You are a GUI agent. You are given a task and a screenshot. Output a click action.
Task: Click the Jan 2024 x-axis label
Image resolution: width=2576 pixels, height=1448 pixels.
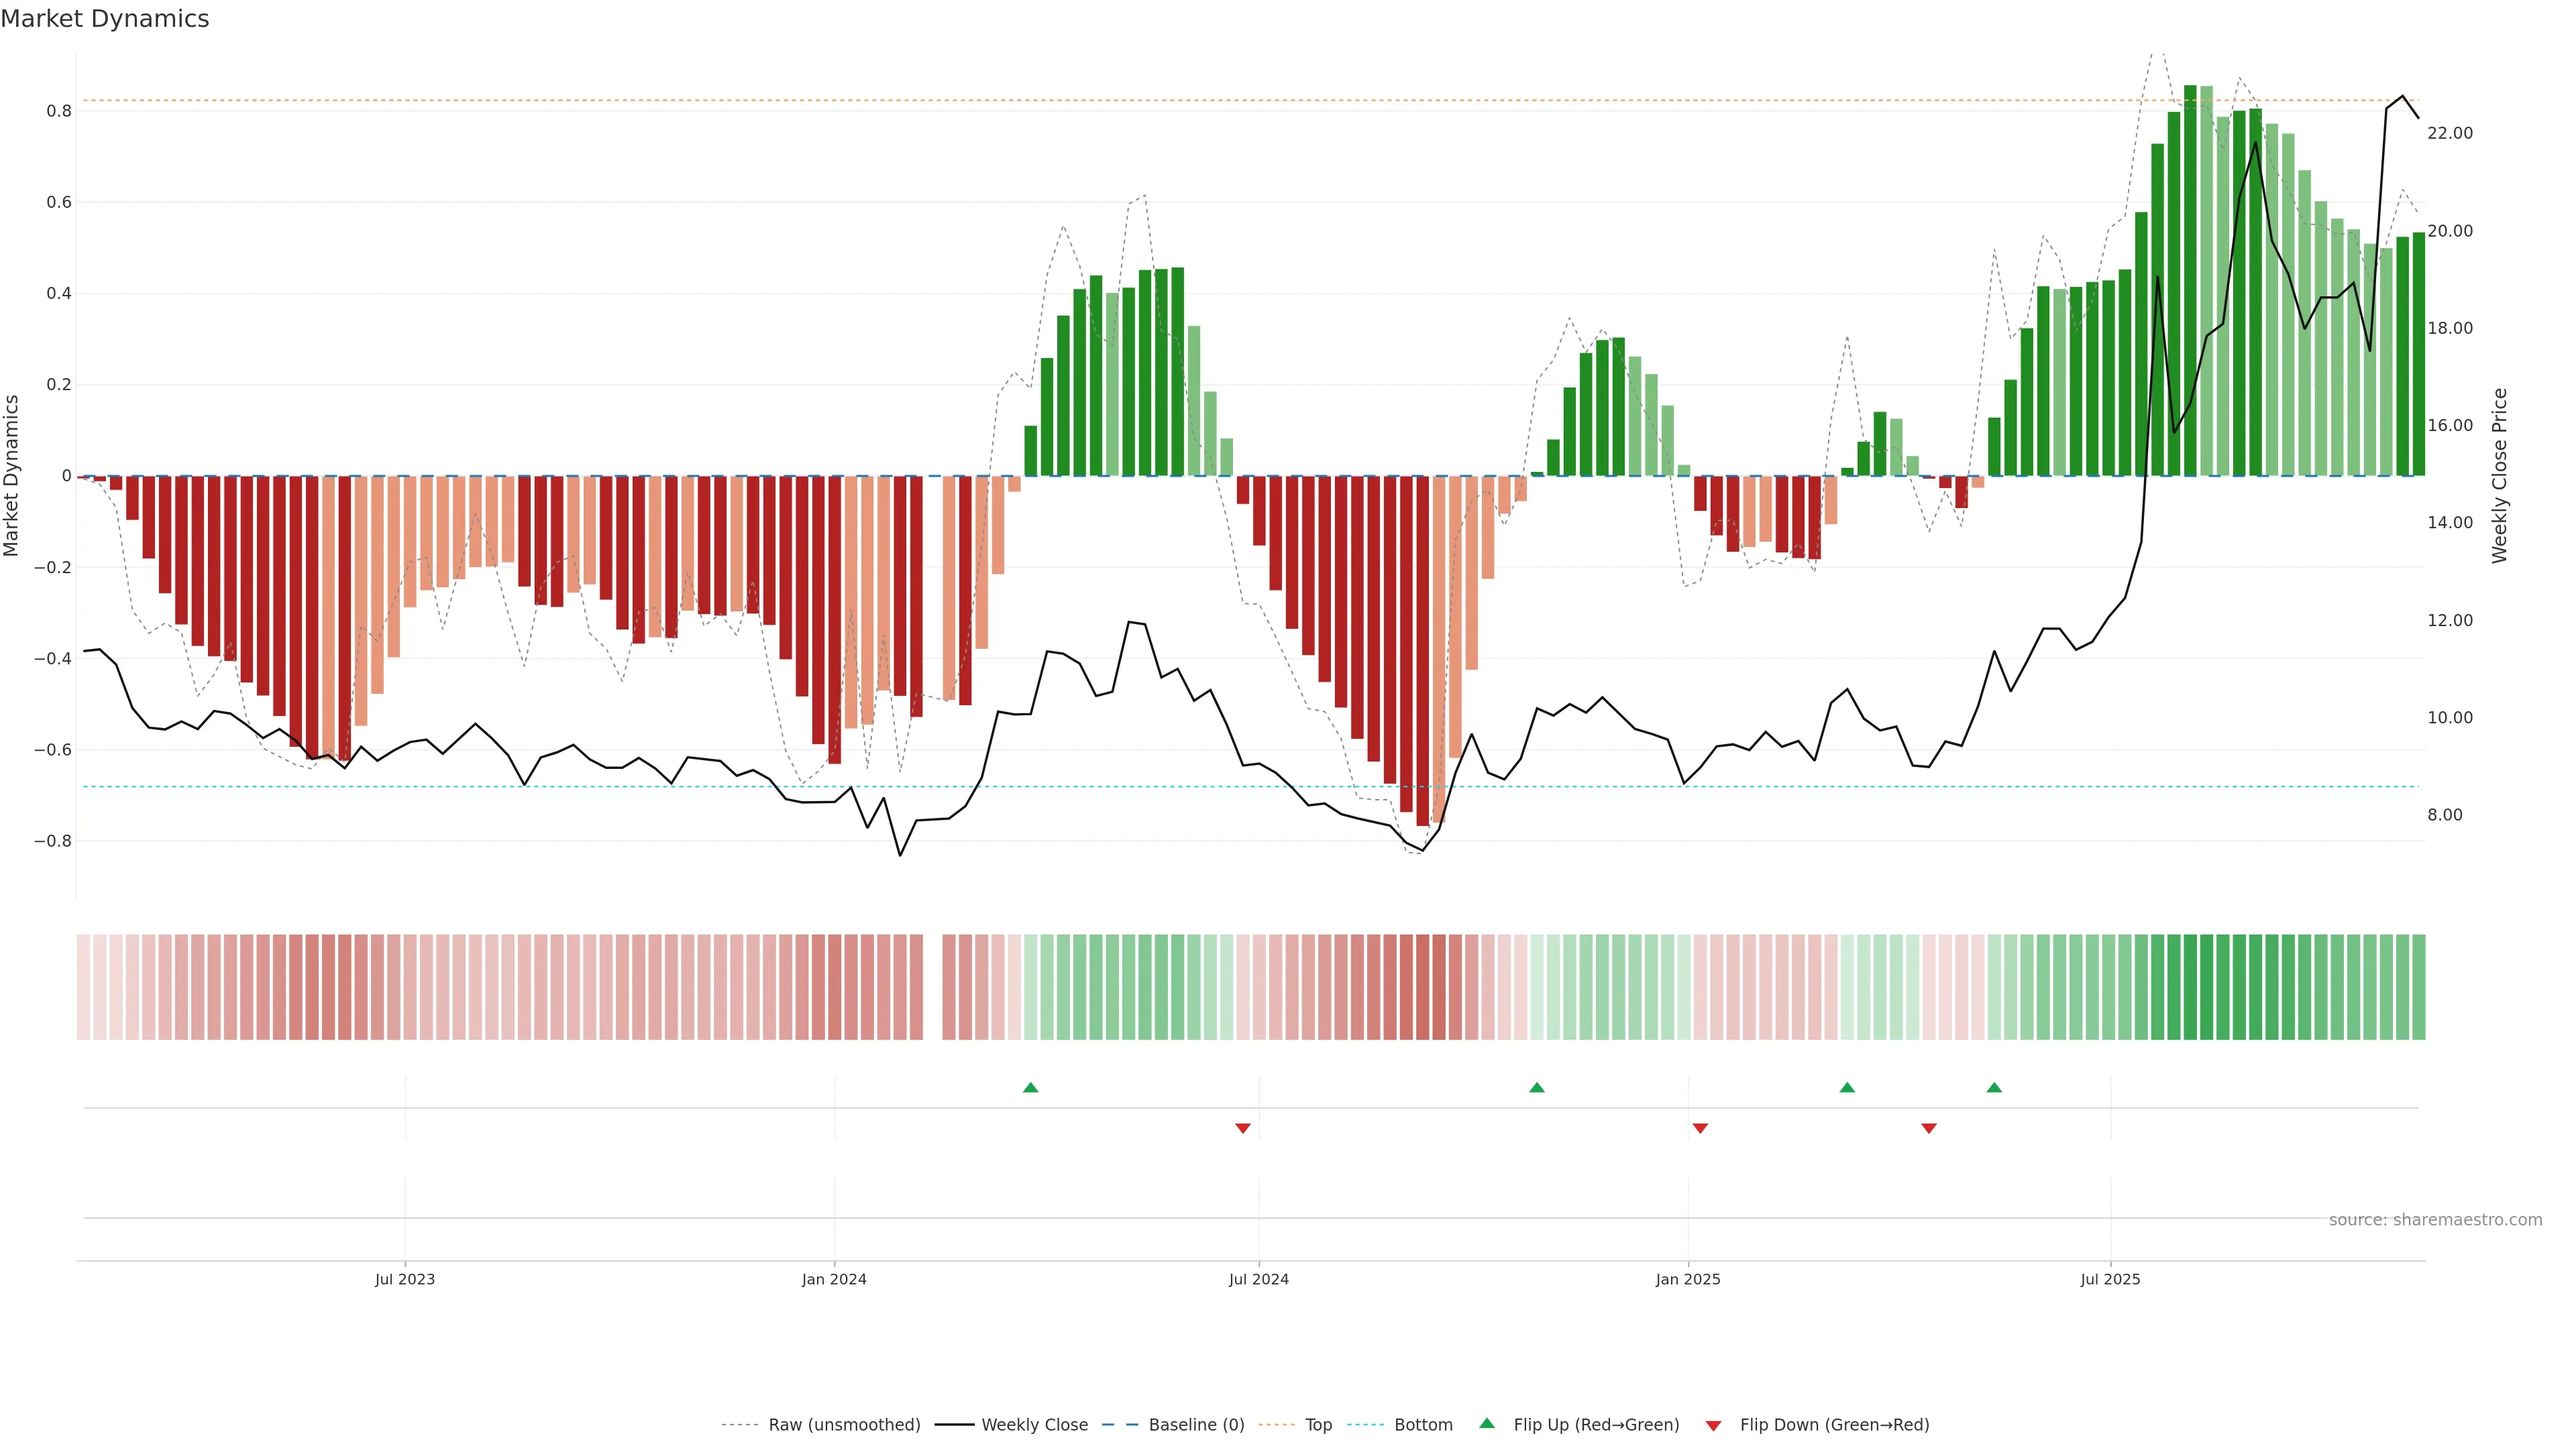[834, 1279]
